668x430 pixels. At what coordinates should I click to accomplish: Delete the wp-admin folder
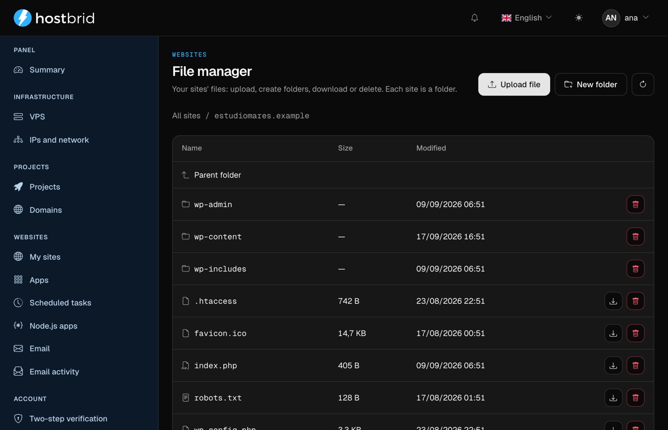[635, 204]
